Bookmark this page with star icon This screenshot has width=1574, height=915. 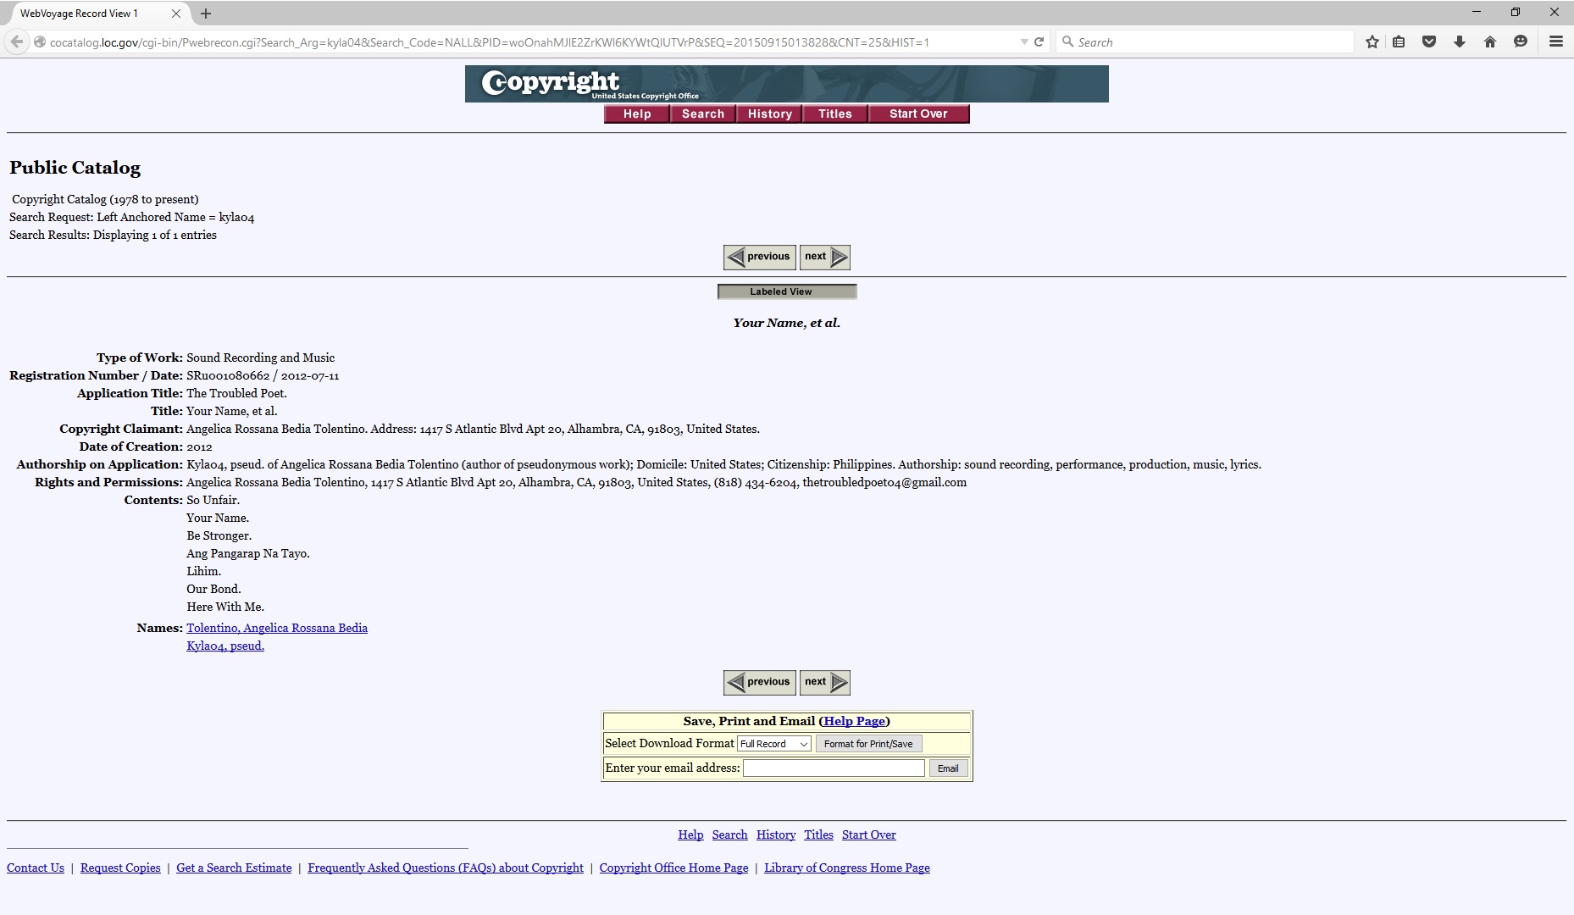[x=1372, y=42]
